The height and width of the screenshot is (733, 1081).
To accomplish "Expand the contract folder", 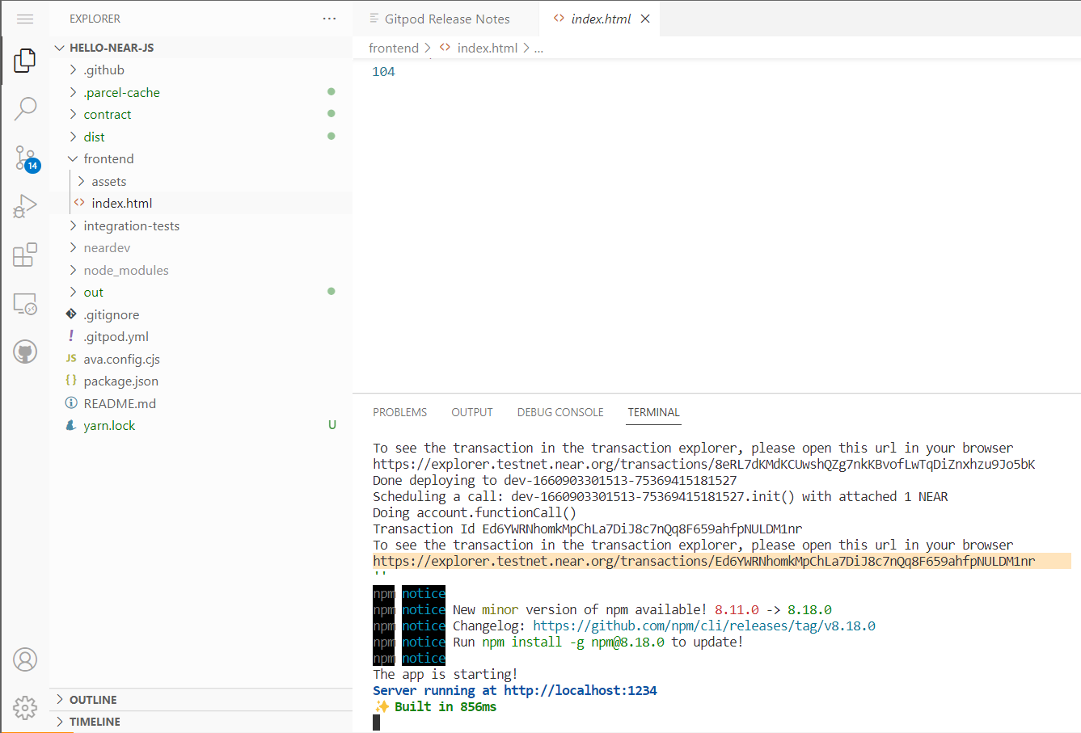I will 107,115.
